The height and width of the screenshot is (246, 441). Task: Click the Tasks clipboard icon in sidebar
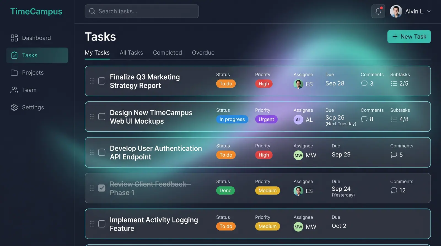click(x=14, y=55)
